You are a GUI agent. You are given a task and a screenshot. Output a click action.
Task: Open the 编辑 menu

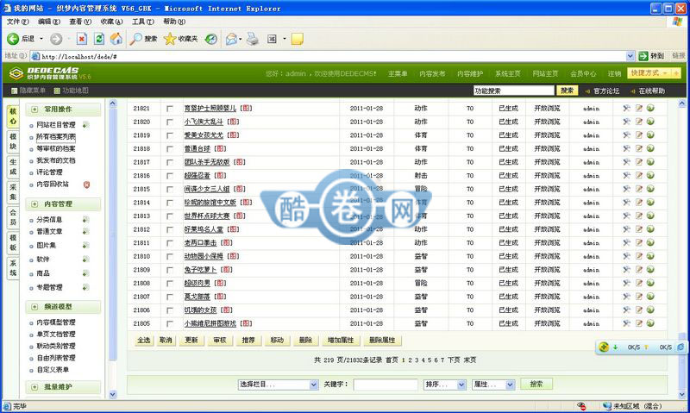(49, 21)
